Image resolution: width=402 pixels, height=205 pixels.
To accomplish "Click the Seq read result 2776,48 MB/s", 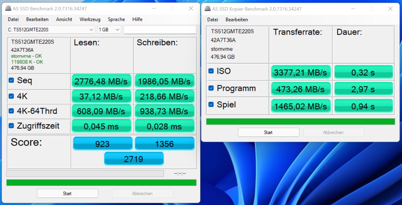I will click(102, 81).
